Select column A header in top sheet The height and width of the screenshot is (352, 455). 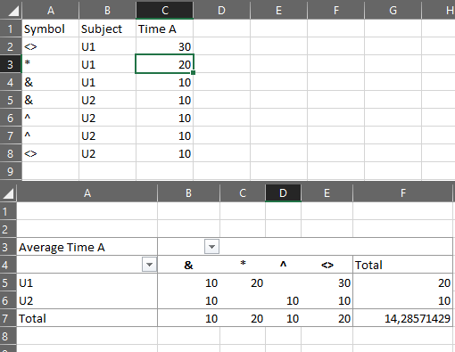coord(50,10)
